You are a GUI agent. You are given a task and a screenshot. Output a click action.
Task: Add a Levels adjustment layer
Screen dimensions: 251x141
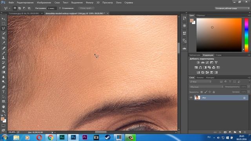coord(203,63)
